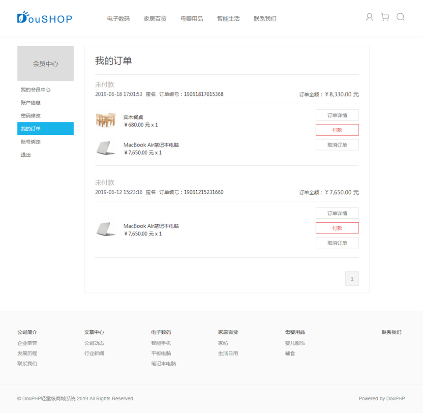Open footer 婴儿服饰 link

click(295, 343)
